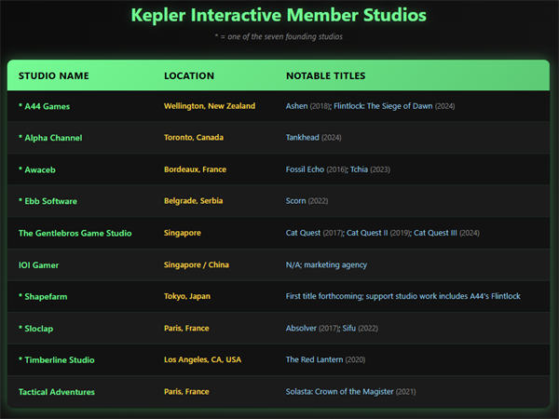This screenshot has width=559, height=419.
Task: Open the Cat Quest III link
Action: coord(435,233)
